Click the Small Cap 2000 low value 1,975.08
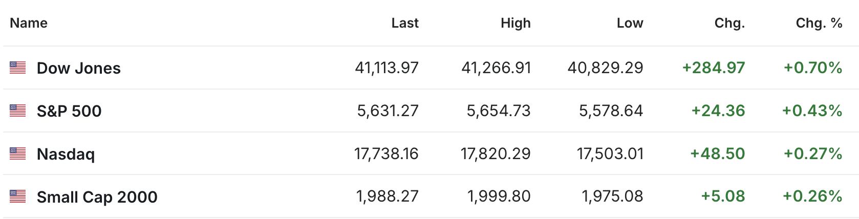 (x=613, y=196)
